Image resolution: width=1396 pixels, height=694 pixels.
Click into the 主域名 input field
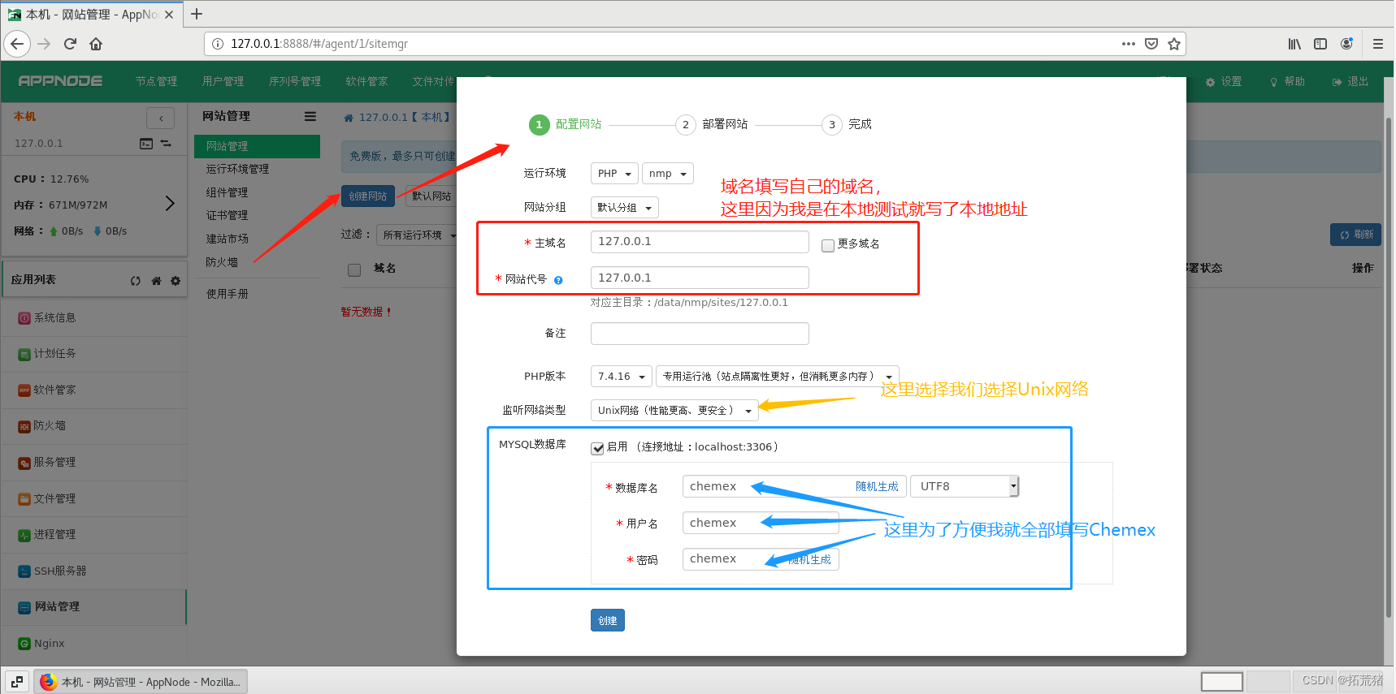(x=700, y=242)
